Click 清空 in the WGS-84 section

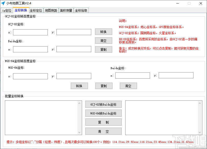(128, 86)
